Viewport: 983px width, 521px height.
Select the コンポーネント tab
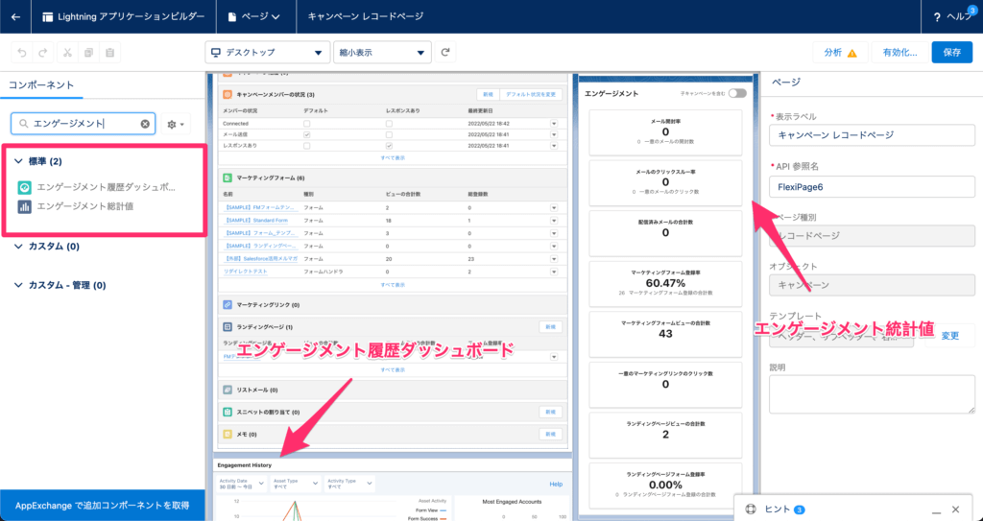(x=40, y=85)
